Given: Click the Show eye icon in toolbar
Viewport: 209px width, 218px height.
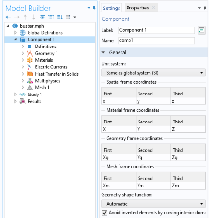Looking at the screenshot, I should pyautogui.click(x=42, y=17).
